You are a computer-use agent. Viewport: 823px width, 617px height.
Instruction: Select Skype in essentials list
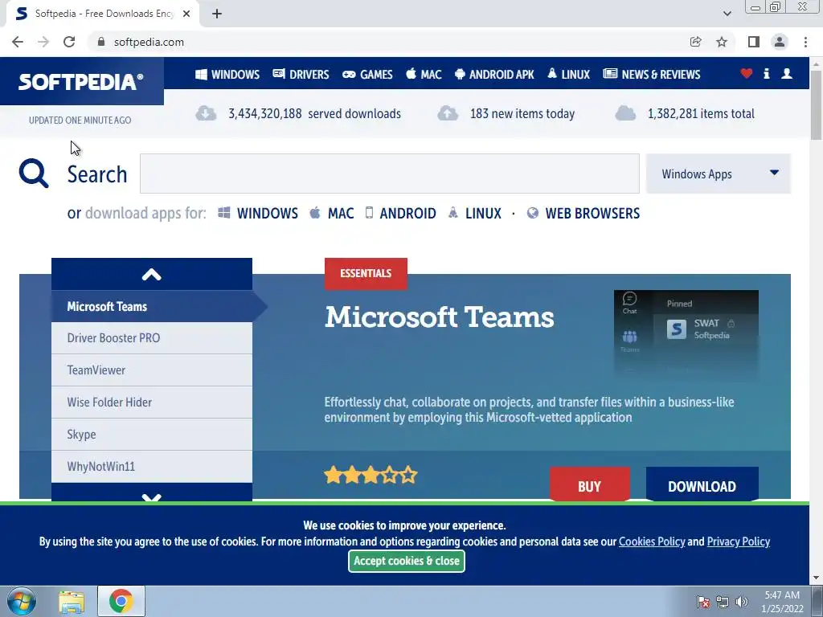pos(152,435)
